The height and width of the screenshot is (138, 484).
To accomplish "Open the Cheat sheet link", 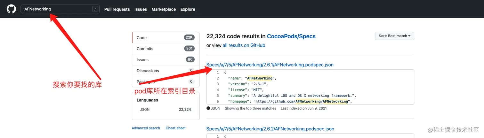I will click(175, 128).
